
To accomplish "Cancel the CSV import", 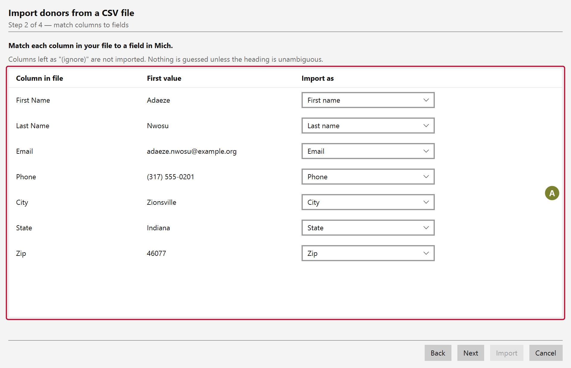I will click(x=546, y=353).
